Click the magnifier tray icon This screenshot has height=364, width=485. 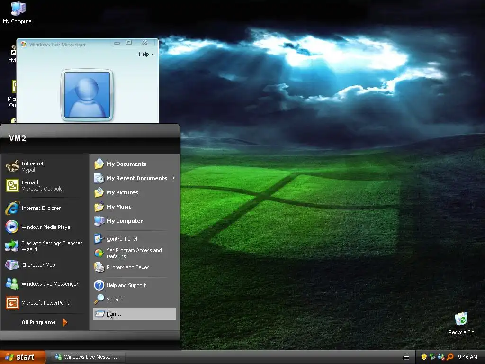point(450,357)
